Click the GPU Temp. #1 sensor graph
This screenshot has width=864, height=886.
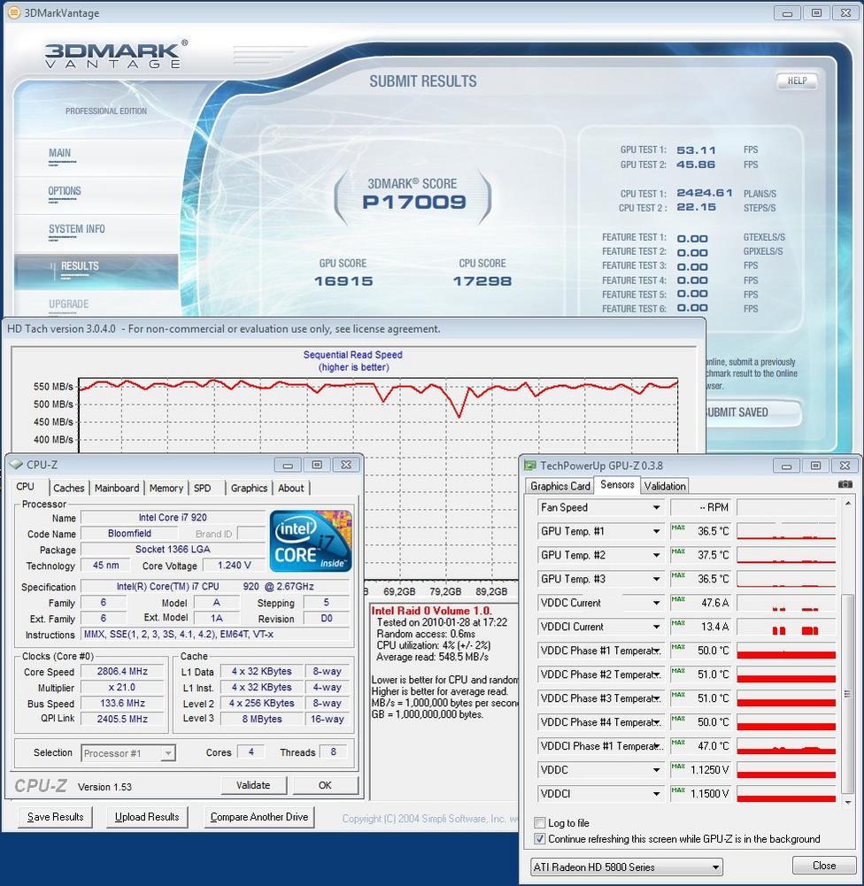point(786,531)
